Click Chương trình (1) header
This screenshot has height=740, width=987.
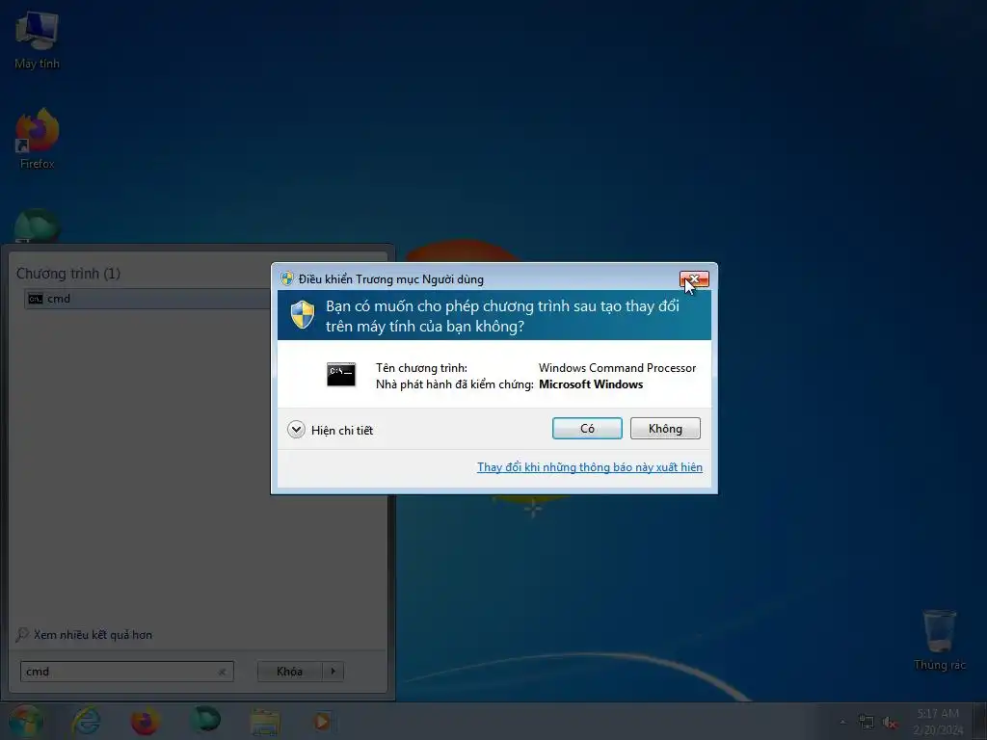point(68,273)
